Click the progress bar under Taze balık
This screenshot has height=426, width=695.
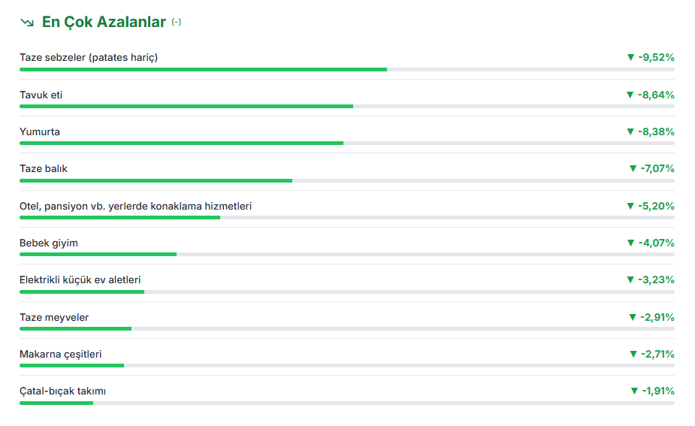(x=156, y=180)
